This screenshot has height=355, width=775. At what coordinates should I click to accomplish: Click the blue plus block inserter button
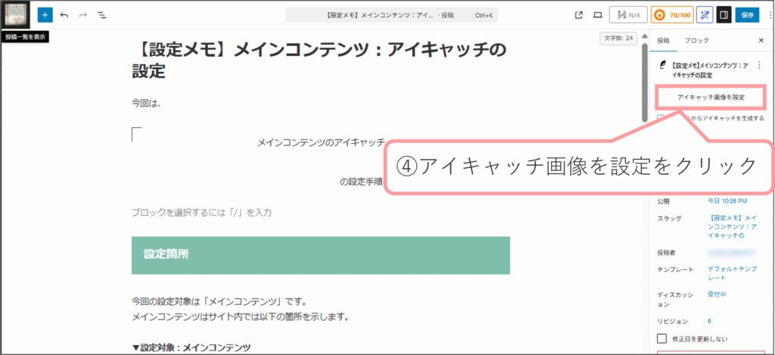coord(45,15)
